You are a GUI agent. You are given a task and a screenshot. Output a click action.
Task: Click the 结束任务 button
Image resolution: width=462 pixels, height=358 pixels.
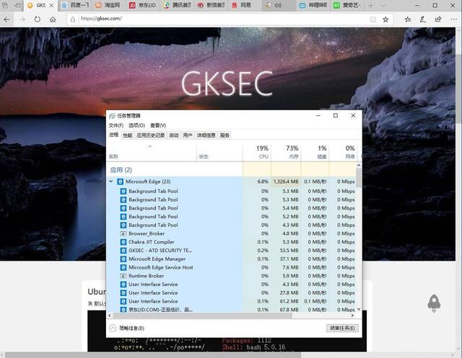pyautogui.click(x=341, y=328)
